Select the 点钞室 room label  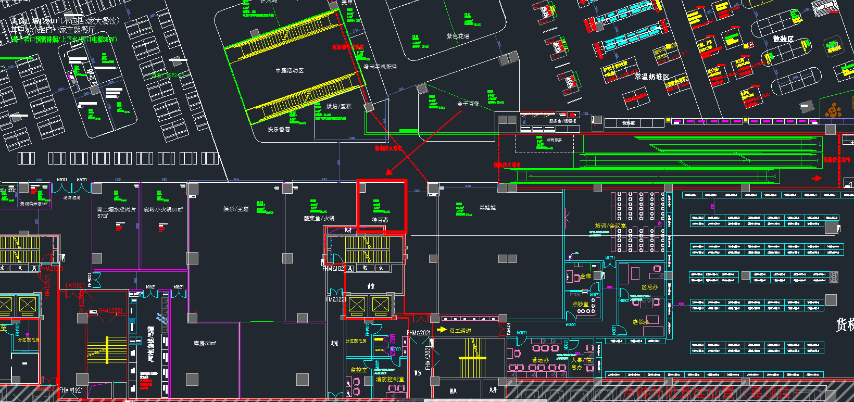[580, 304]
